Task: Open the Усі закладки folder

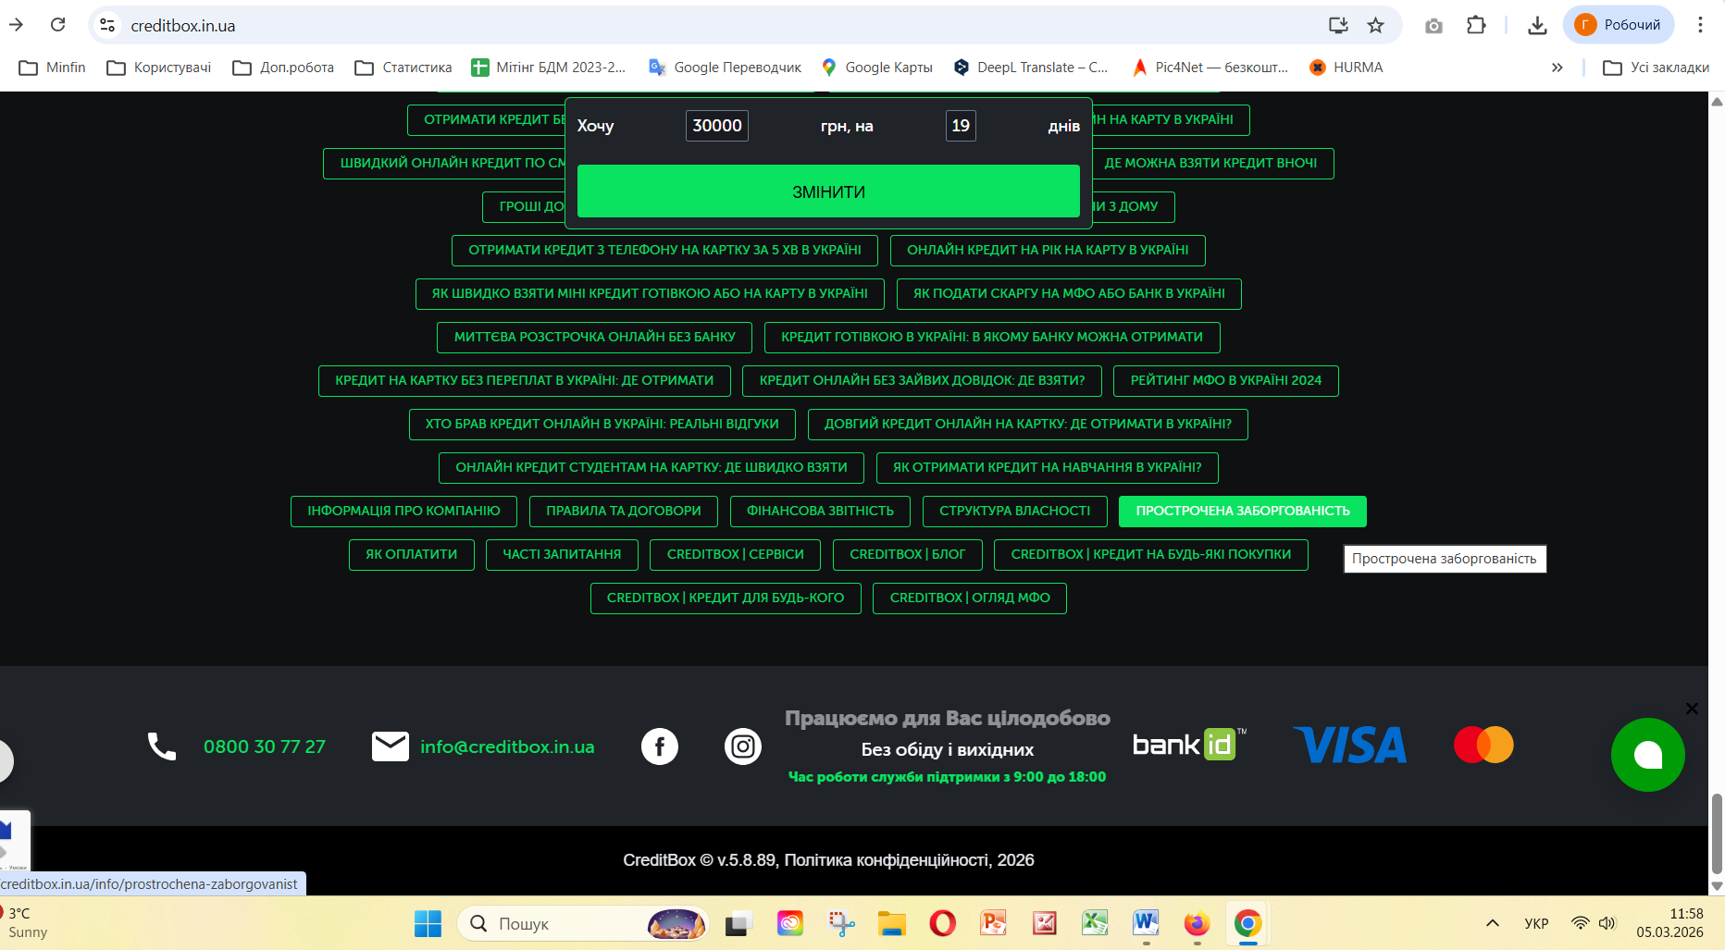Action: (x=1657, y=68)
